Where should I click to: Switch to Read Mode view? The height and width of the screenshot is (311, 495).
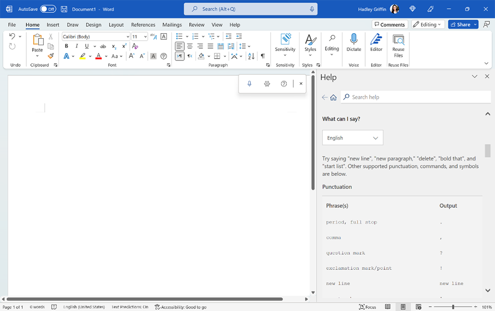click(x=387, y=307)
